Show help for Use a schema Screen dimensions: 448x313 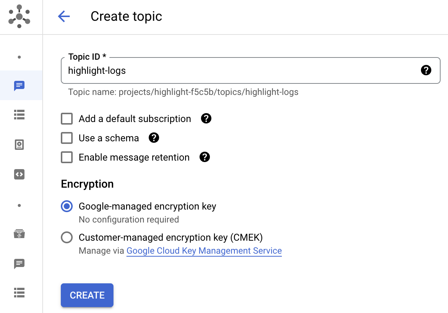pyautogui.click(x=154, y=138)
